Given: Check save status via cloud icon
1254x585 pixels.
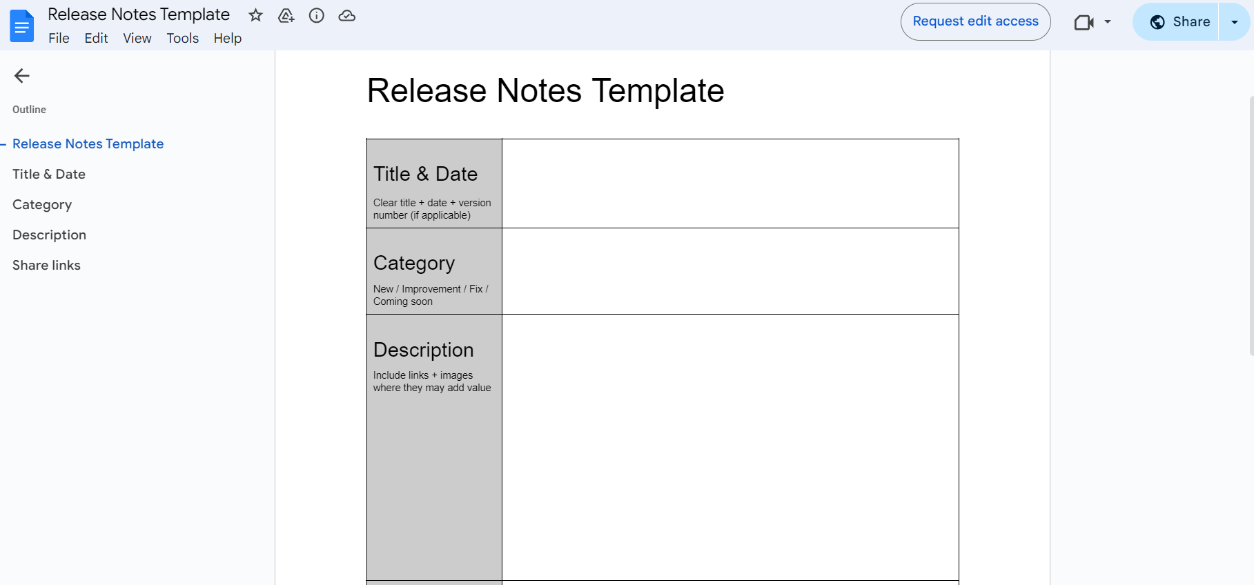Looking at the screenshot, I should 346,15.
